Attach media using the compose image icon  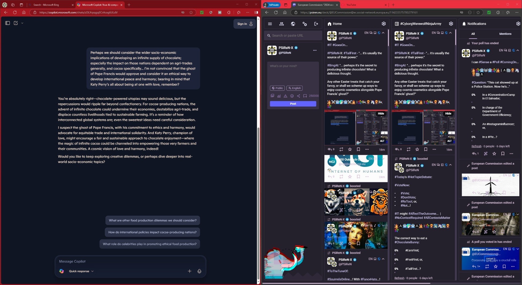(272, 96)
